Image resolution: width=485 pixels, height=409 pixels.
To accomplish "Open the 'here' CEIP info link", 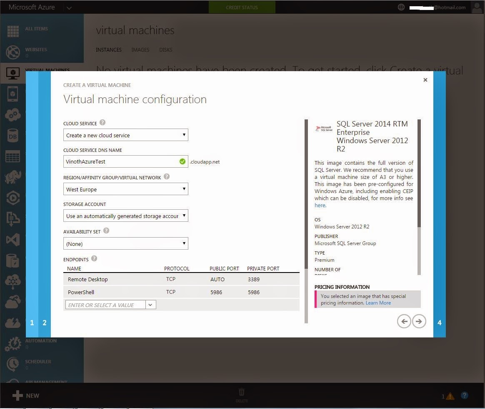I will click(320, 206).
